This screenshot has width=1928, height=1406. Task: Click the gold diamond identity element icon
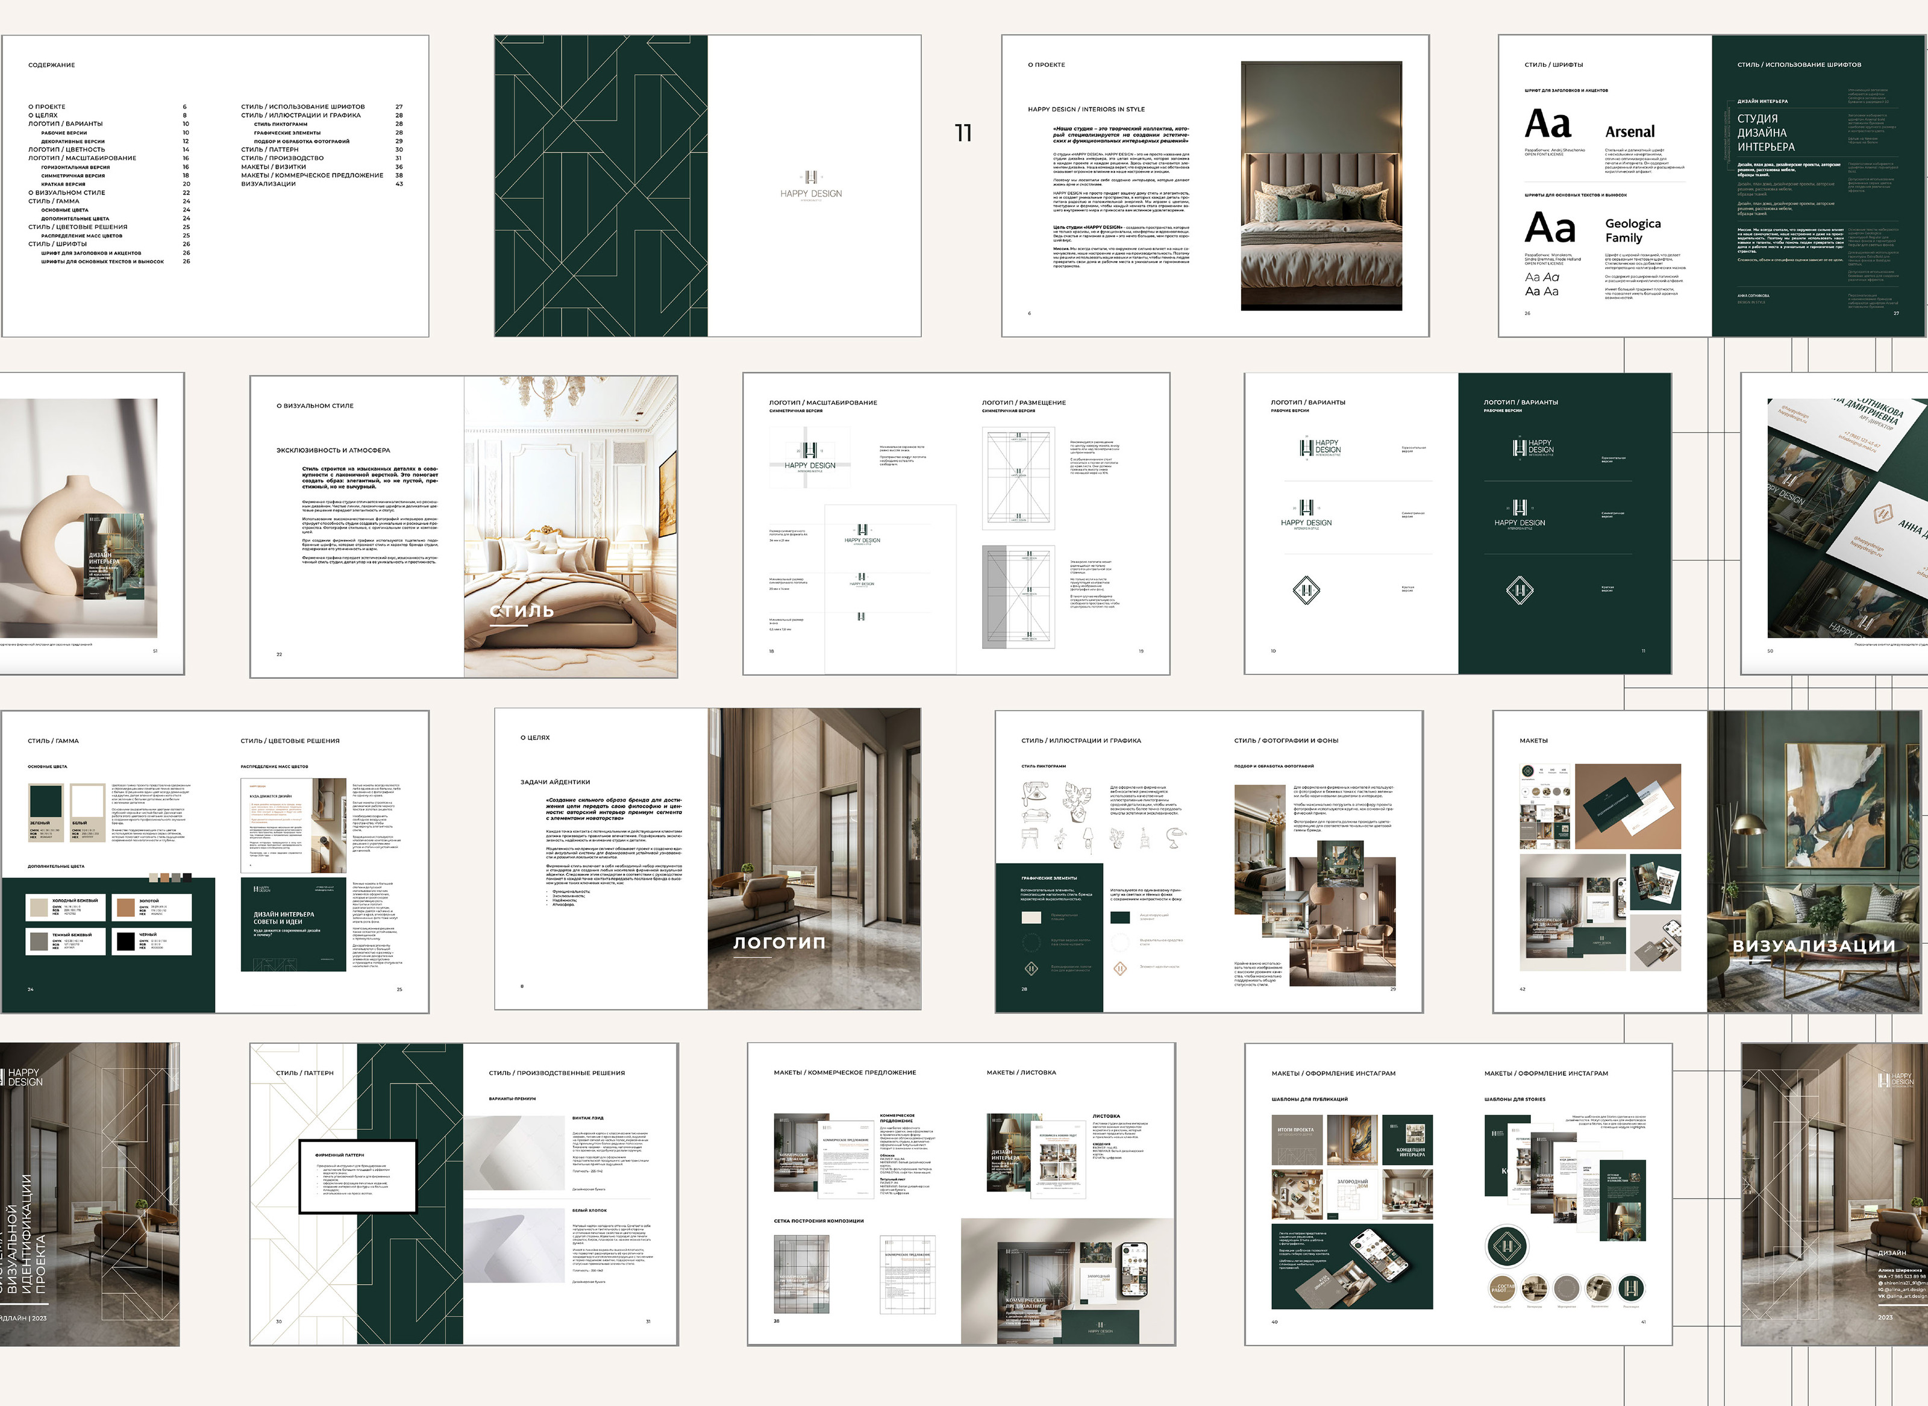point(1121,968)
